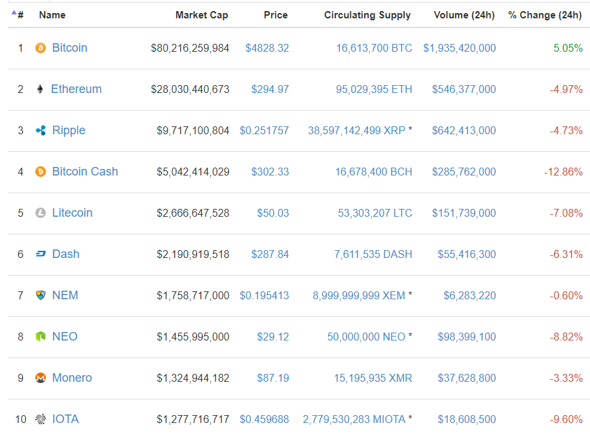
Task: Click the Dash logo icon
Action: tap(41, 254)
